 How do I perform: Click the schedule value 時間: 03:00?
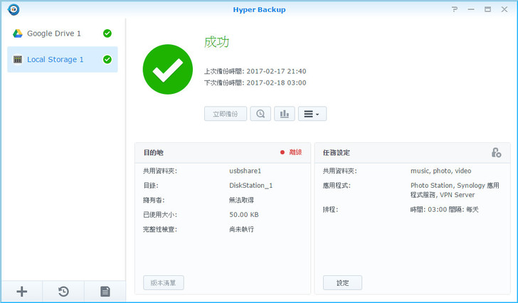pos(444,210)
